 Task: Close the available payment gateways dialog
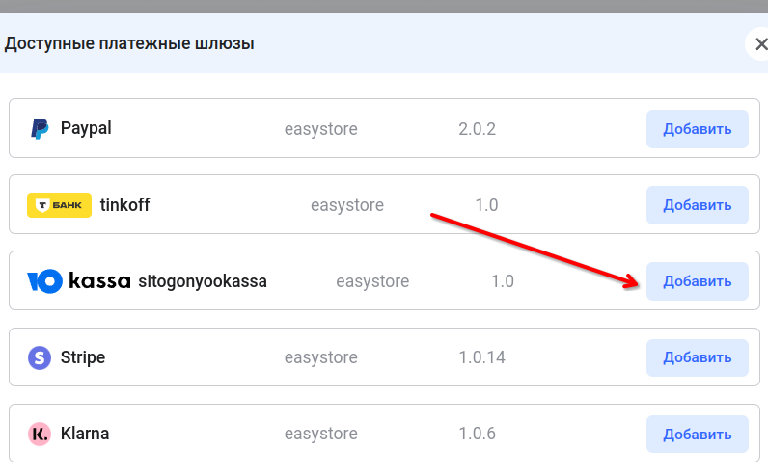[758, 44]
